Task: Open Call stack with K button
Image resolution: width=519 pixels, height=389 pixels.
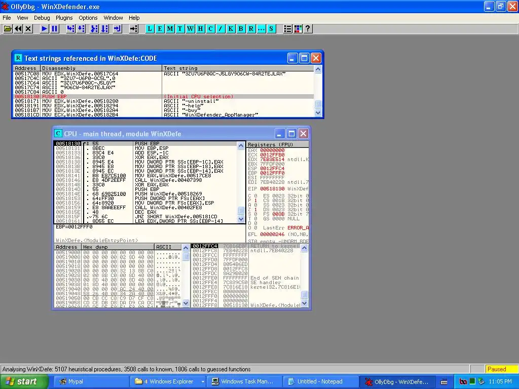Action: [x=231, y=29]
